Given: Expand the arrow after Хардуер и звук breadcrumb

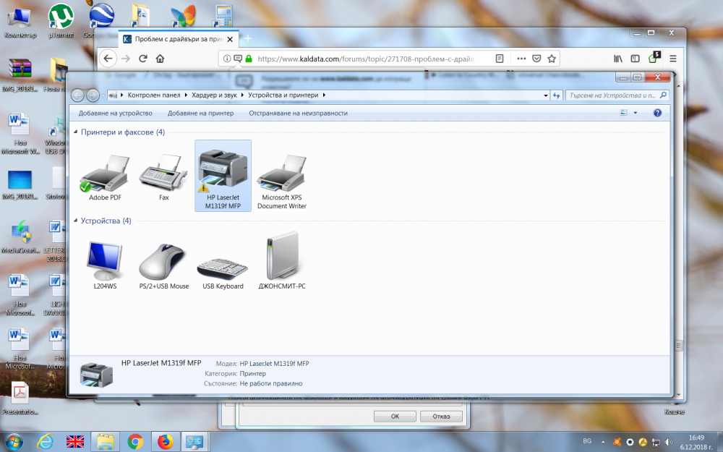Looking at the screenshot, I should [x=242, y=95].
